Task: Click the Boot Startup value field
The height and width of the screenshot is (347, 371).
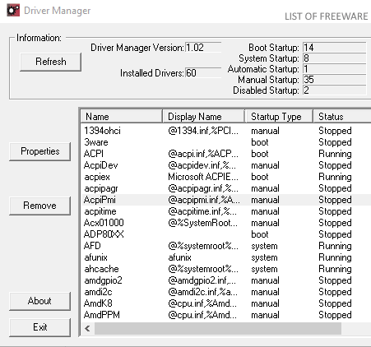Action: [x=335, y=48]
